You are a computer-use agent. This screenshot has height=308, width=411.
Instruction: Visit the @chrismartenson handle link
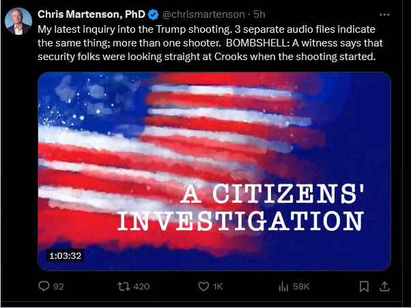click(203, 14)
